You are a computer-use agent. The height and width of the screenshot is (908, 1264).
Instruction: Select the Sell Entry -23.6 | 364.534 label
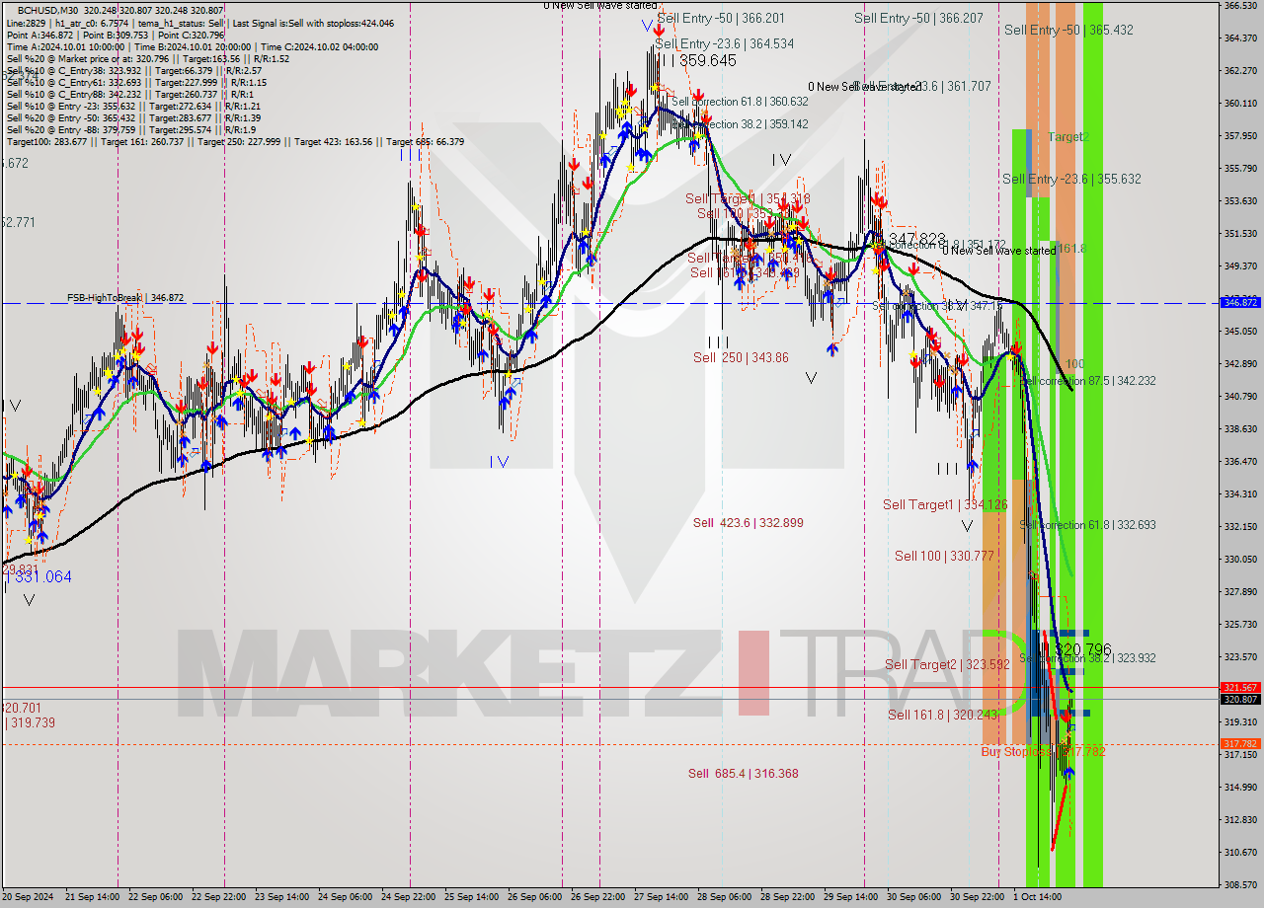724,43
